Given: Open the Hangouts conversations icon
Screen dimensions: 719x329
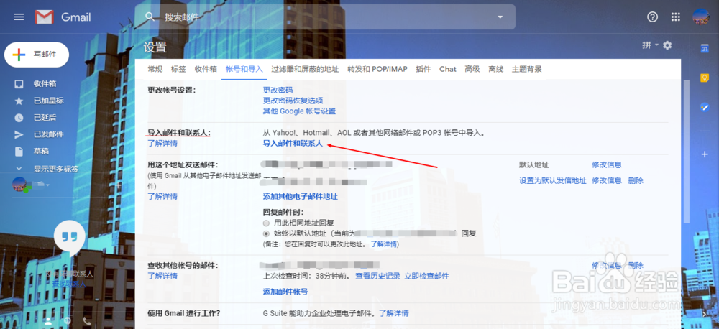Looking at the screenshot, I should pyautogui.click(x=68, y=321).
